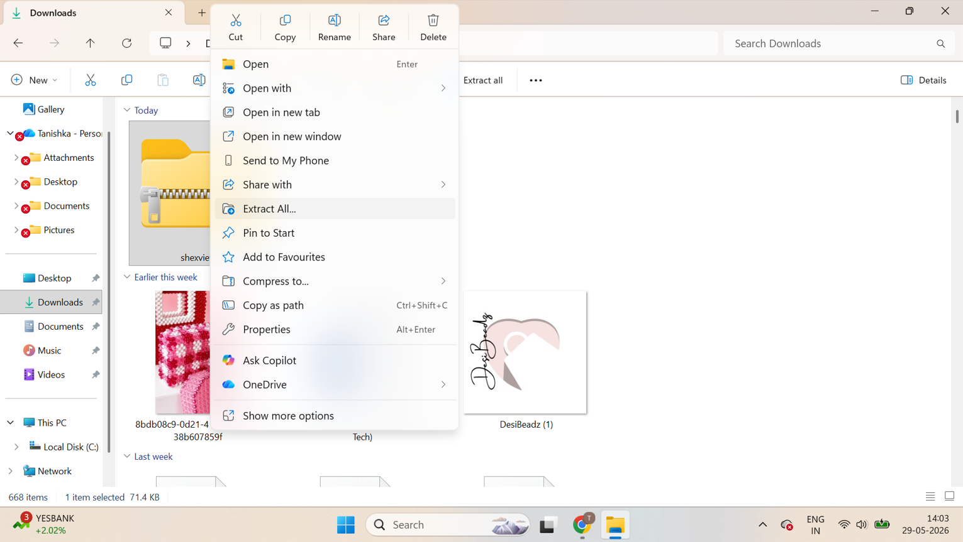This screenshot has width=963, height=542.
Task: Collapse the Last week group
Action: [x=127, y=457]
